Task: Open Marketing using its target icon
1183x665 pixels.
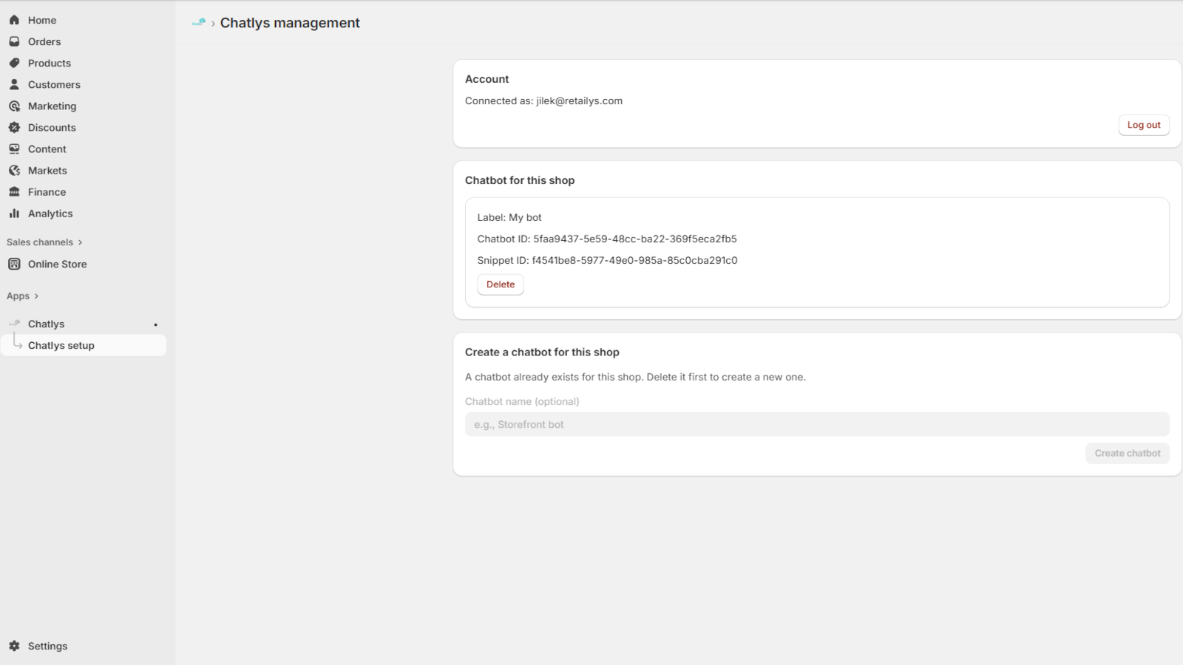Action: [14, 106]
